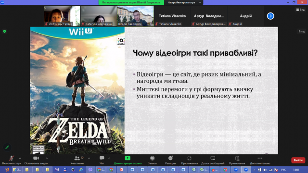
Task: Expand participants options arrow
Action: tap(89, 158)
